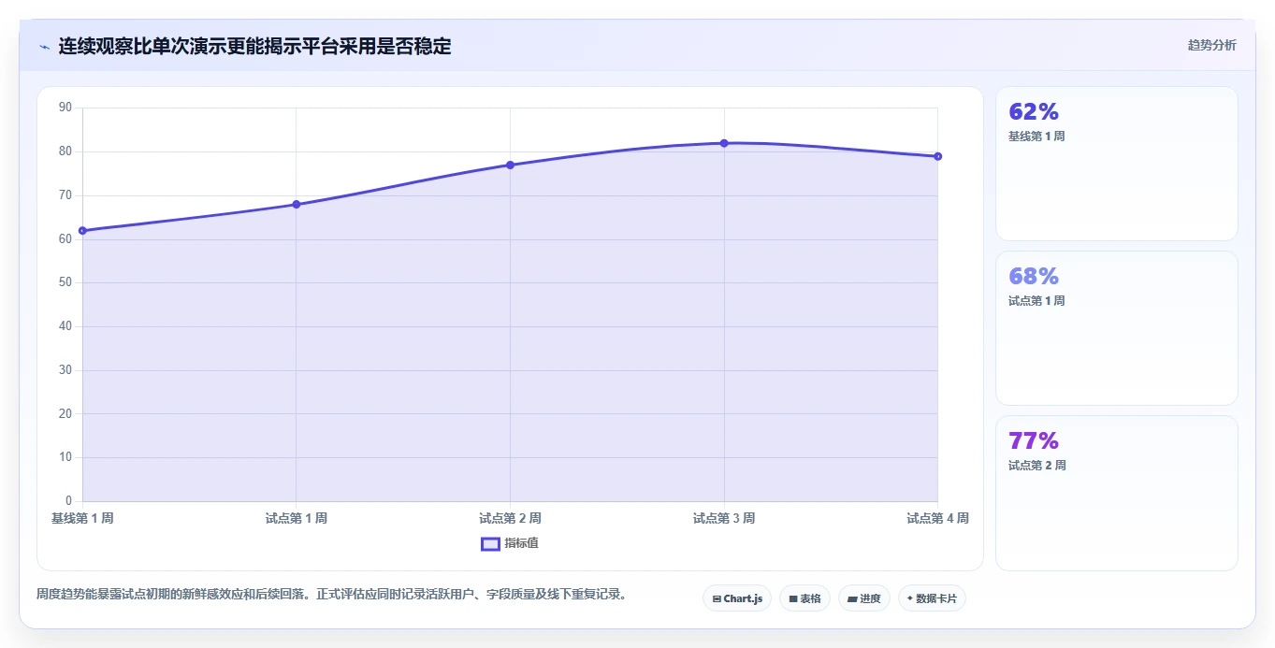Click the 试点第 4 周 data point at 79

tap(937, 156)
